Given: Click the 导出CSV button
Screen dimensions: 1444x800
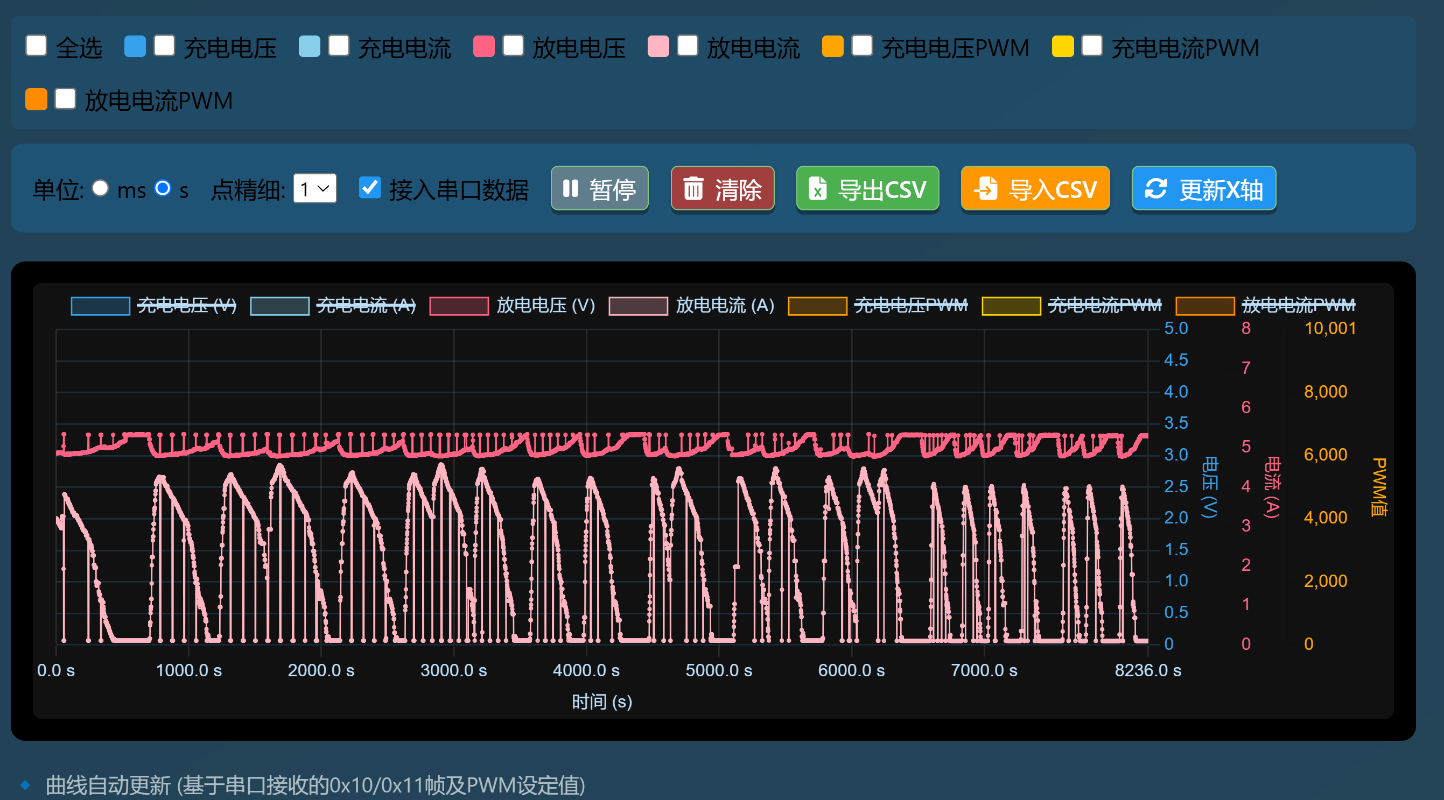Looking at the screenshot, I should pyautogui.click(x=867, y=188).
